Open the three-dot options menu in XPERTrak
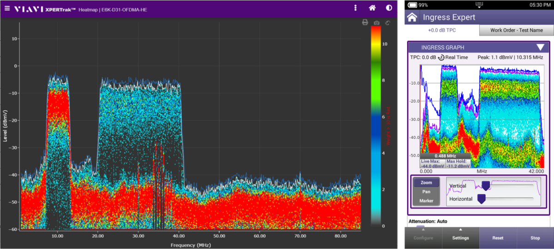 355,8
